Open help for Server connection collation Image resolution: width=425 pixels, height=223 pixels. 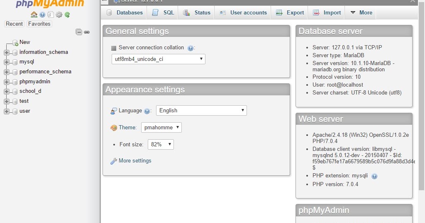(191, 48)
